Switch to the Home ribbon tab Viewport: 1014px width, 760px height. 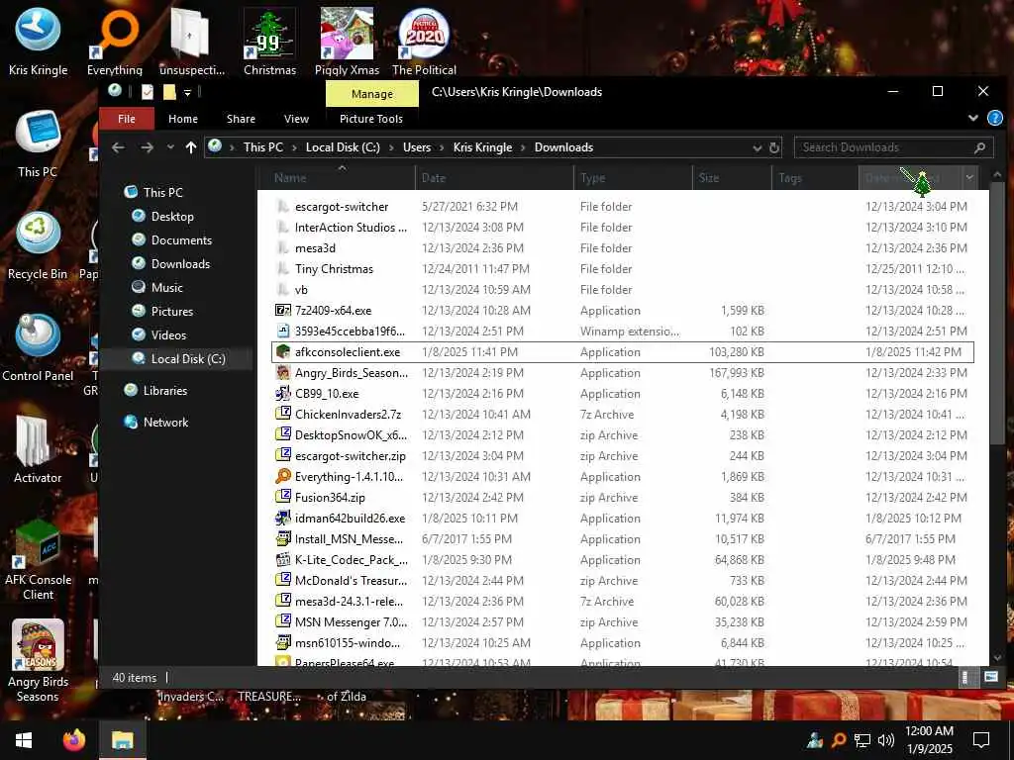[x=183, y=119]
